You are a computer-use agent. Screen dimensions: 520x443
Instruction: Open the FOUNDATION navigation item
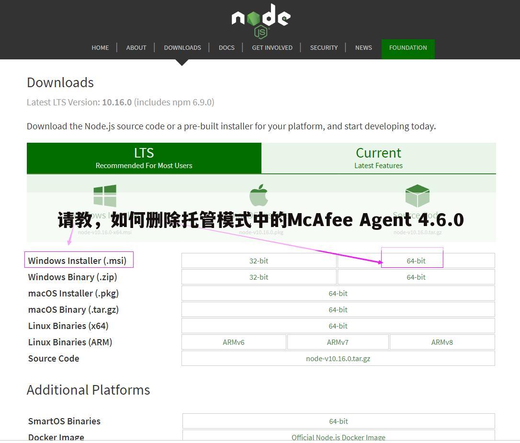[408, 47]
